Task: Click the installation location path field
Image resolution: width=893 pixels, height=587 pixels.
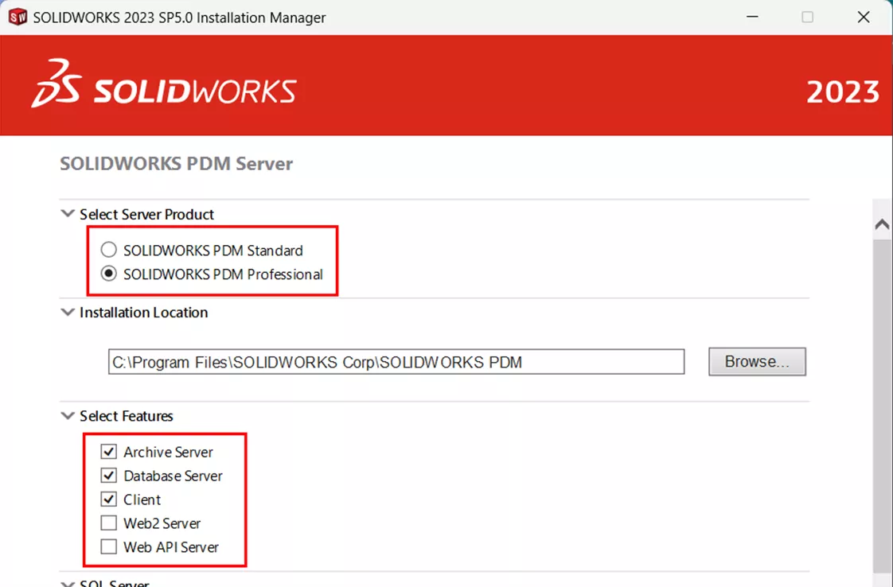Action: tap(396, 362)
